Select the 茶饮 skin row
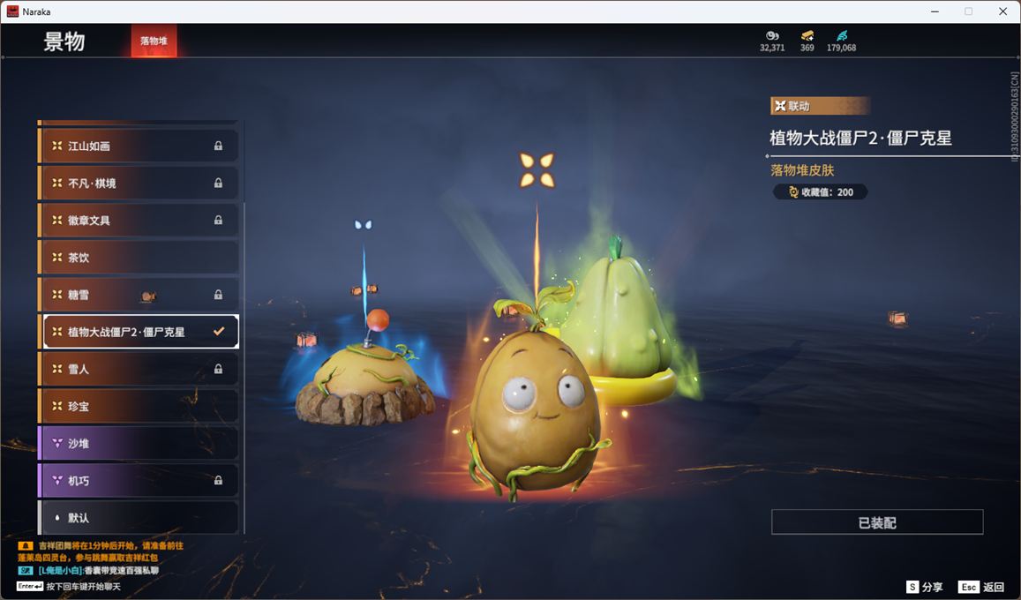Viewport: 1021px width, 600px height. tap(138, 257)
